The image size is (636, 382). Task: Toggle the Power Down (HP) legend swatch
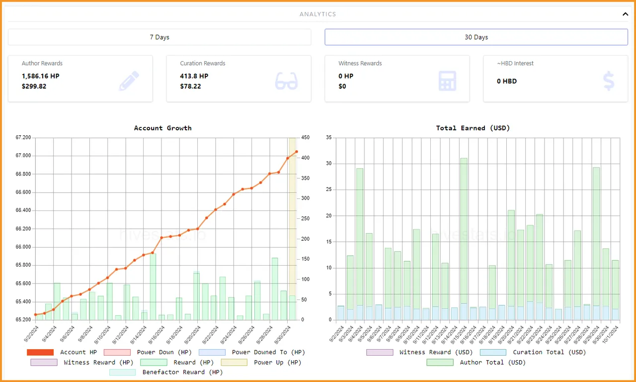click(117, 352)
